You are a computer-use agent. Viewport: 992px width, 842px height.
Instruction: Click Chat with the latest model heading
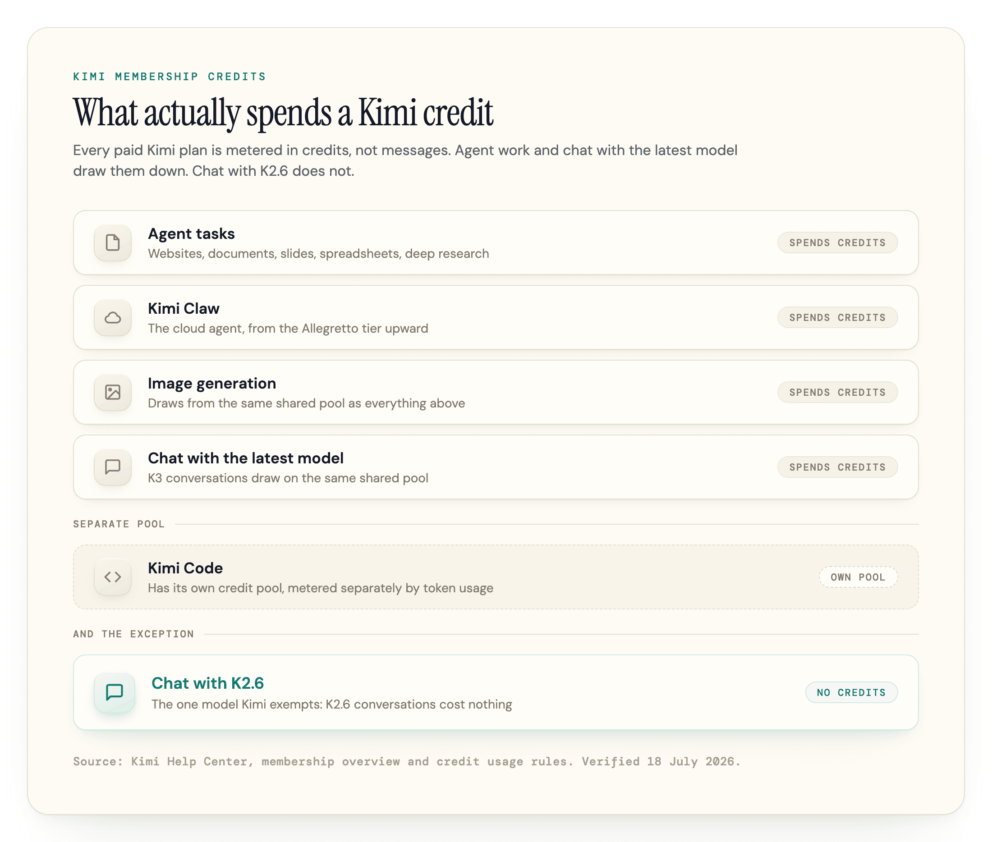[246, 458]
